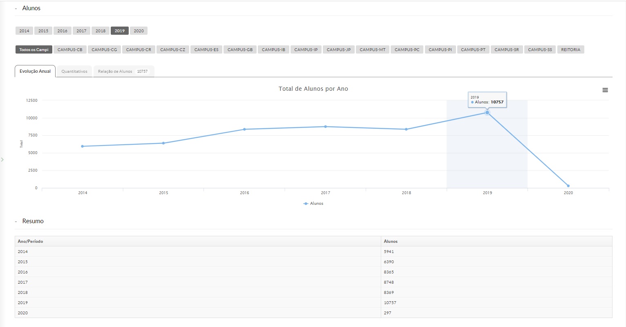This screenshot has width=626, height=327.
Task: Expand the left sidebar chevron arrow
Action: (2, 159)
